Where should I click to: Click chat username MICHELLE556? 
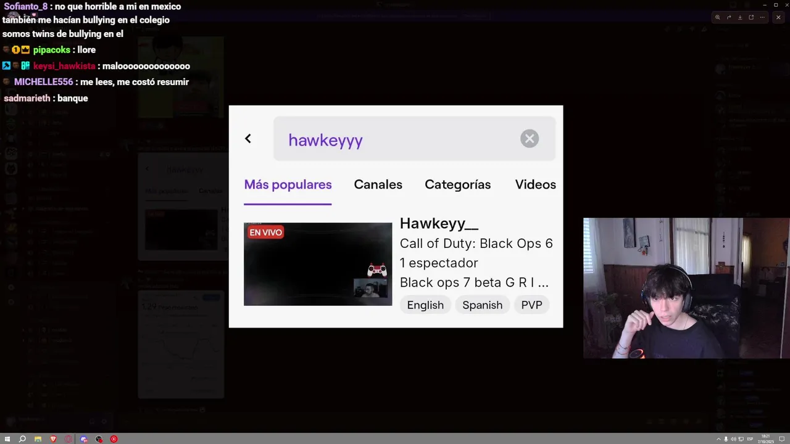(x=43, y=82)
